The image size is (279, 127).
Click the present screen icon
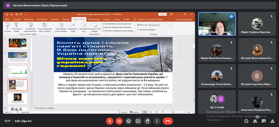tap(138, 121)
